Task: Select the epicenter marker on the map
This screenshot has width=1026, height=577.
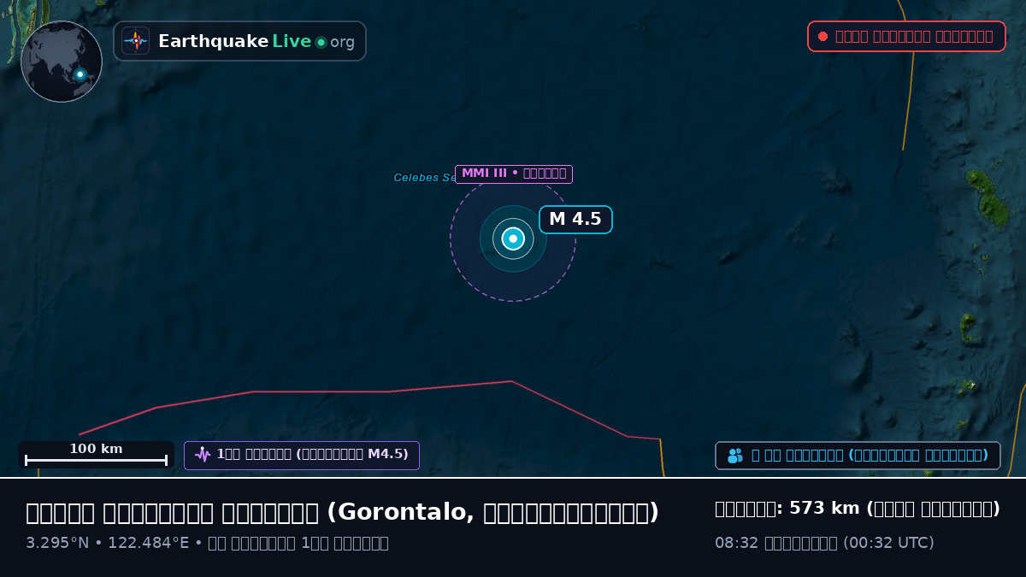Action: coord(513,238)
